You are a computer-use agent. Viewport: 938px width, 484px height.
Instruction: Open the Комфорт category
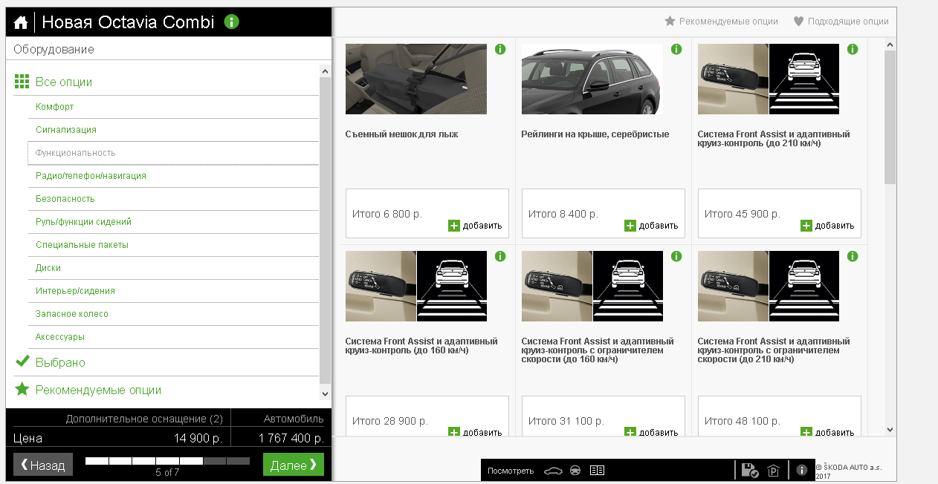point(173,107)
